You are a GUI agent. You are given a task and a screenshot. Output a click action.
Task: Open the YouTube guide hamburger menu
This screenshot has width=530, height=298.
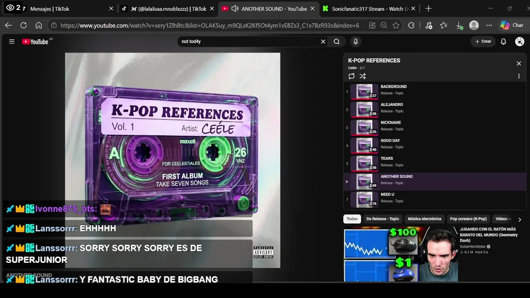tap(12, 41)
